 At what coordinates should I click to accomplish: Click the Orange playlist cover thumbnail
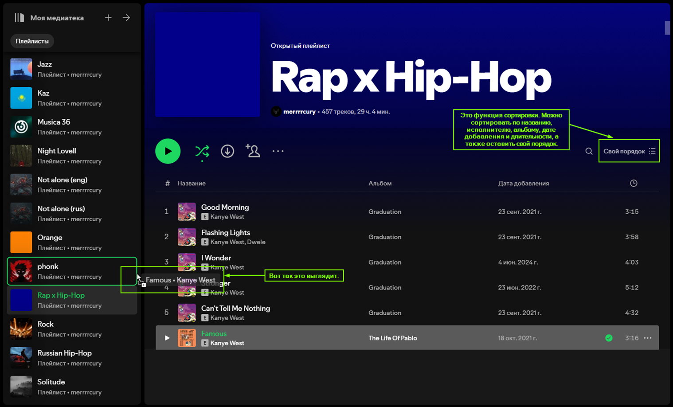21,242
